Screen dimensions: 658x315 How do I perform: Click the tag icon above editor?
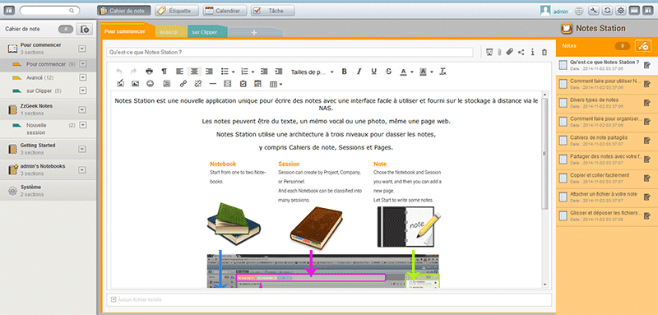[x=509, y=52]
